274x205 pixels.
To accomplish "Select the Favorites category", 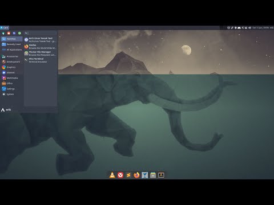I will [11, 39].
